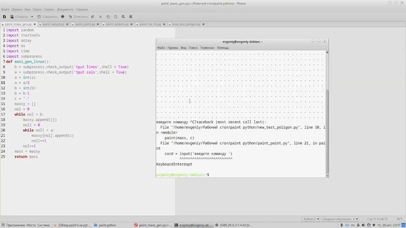The height and width of the screenshot is (228, 406).
Task: Click the Open file toolbar button
Action: coord(19,16)
